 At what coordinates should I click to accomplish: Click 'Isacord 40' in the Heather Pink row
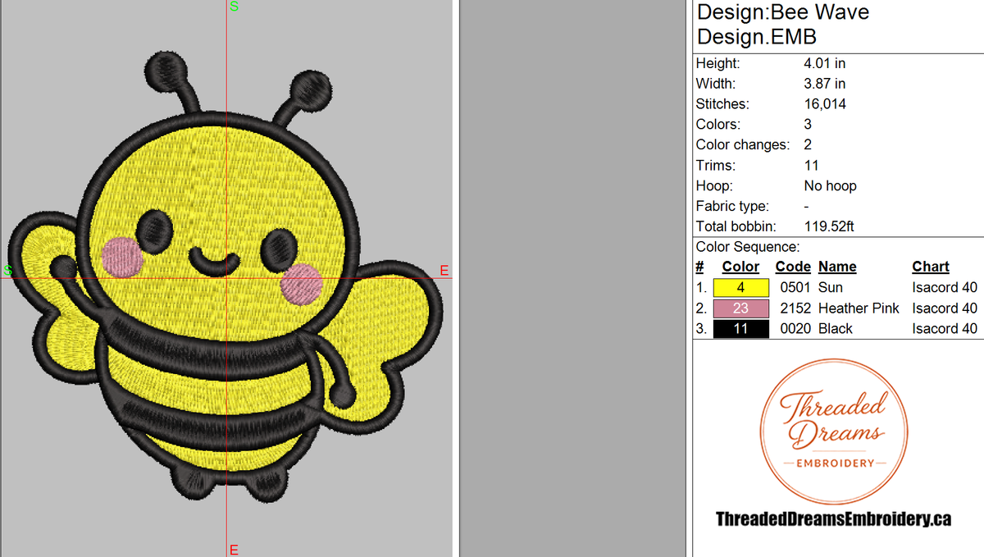[x=945, y=308]
